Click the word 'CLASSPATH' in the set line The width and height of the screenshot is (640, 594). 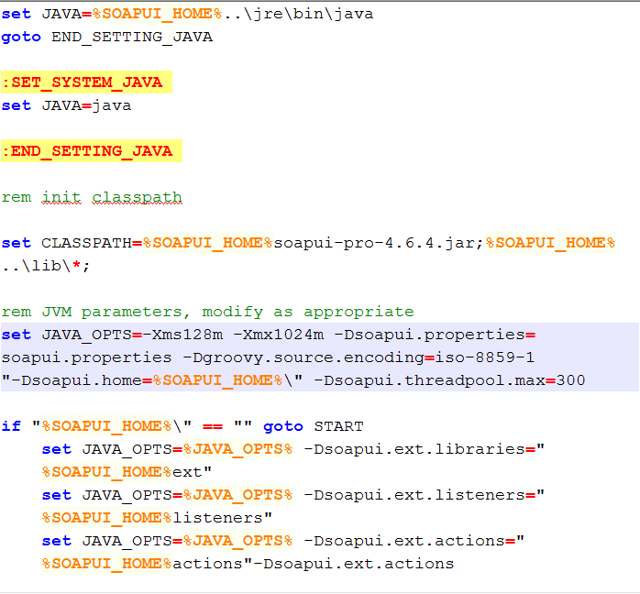[x=86, y=243]
